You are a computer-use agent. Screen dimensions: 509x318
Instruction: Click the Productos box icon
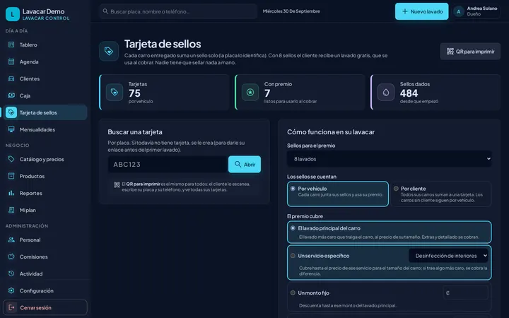coord(11,176)
